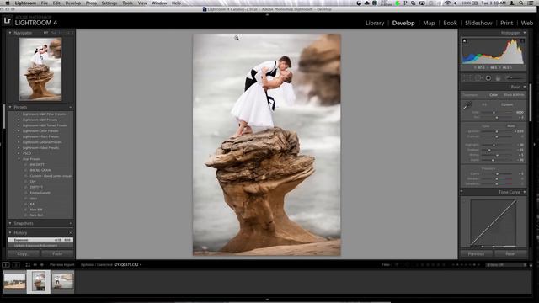This screenshot has height=303, width=539.
Task: Click the Lr logo identity plate
Action: point(8,20)
